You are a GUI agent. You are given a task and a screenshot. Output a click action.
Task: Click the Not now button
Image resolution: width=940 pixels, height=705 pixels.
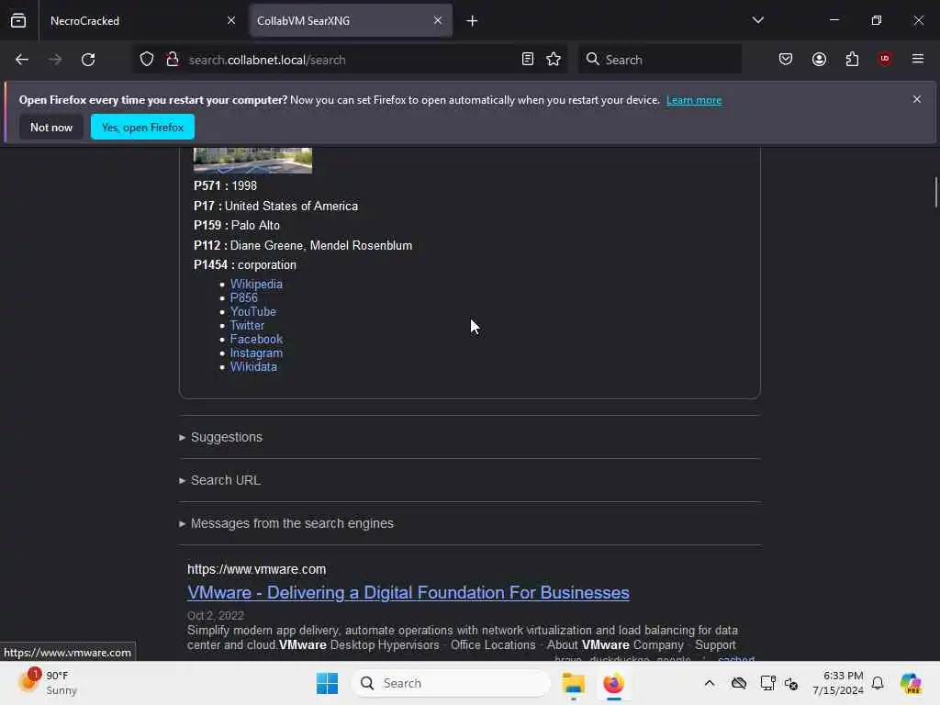click(x=51, y=127)
